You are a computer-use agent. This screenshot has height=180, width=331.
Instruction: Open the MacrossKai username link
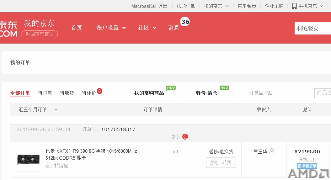coord(143,6)
